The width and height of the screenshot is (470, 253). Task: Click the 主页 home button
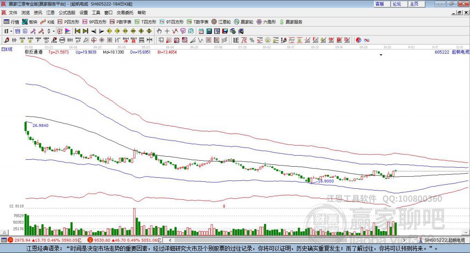coord(416,4)
